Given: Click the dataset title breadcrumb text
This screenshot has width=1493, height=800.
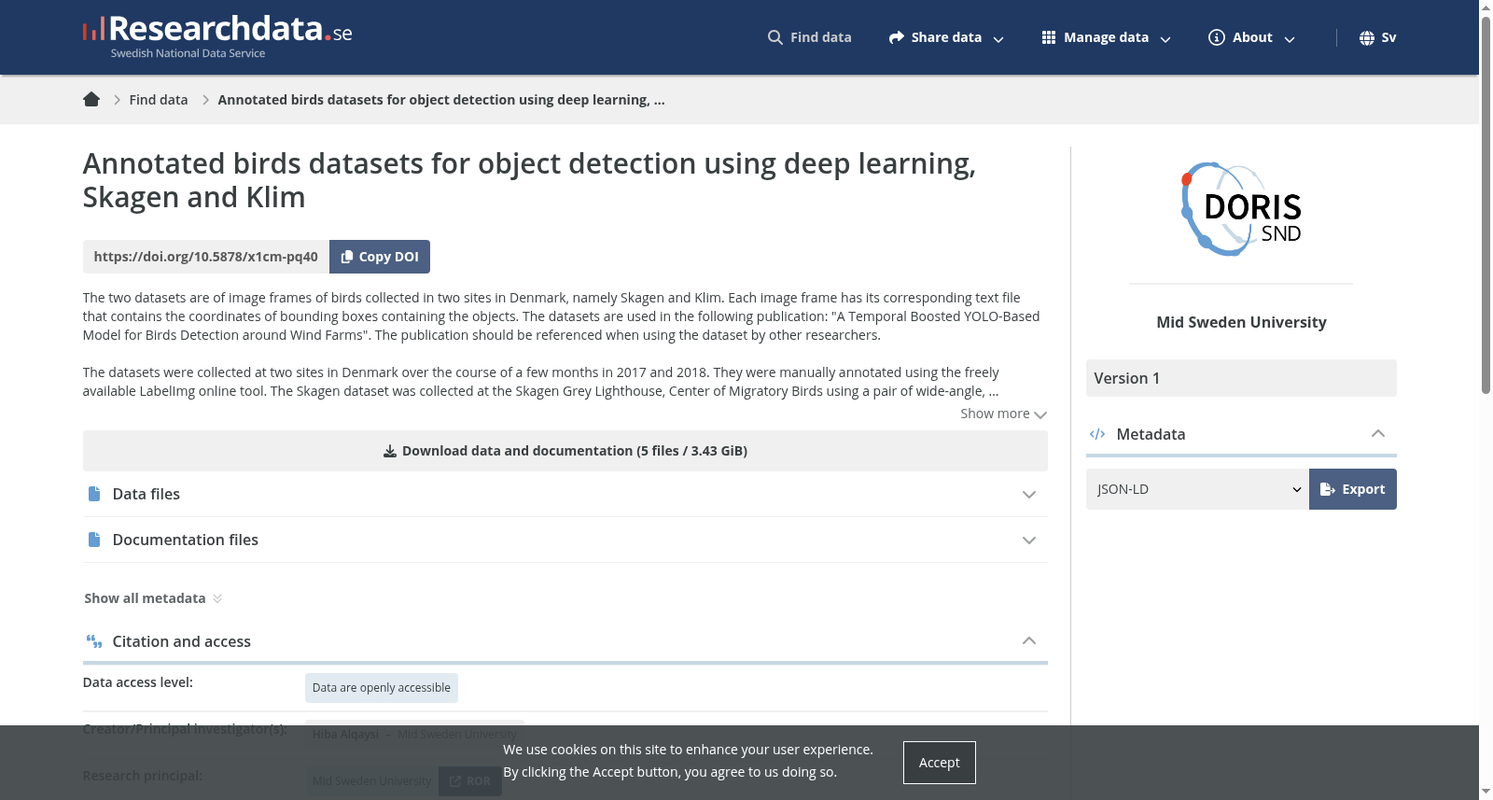Looking at the screenshot, I should [441, 100].
